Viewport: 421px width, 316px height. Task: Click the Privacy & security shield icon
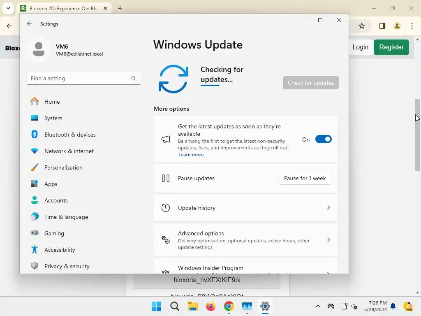click(35, 266)
